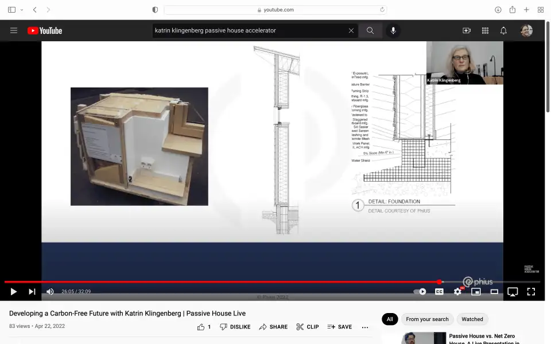Screen dimensions: 551x344
Task: Open the YouTube apps grid
Action: 485,31
